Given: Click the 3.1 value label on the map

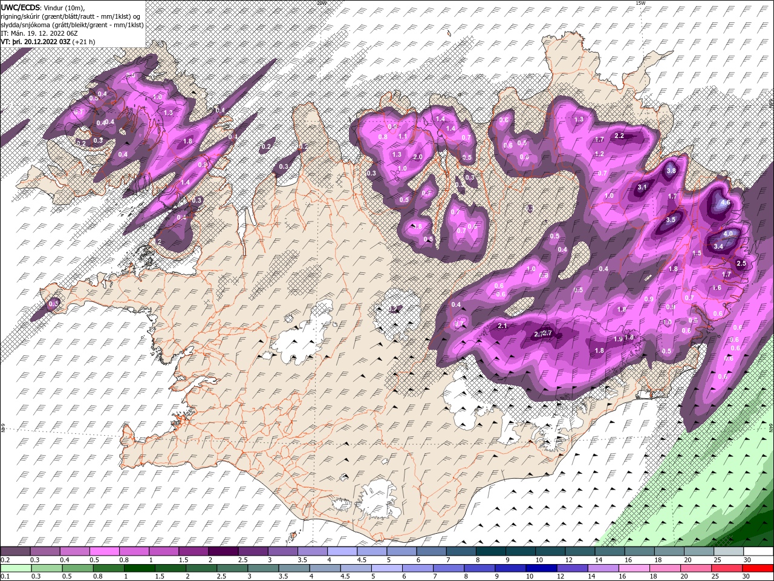Looking at the screenshot, I should coord(642,188).
